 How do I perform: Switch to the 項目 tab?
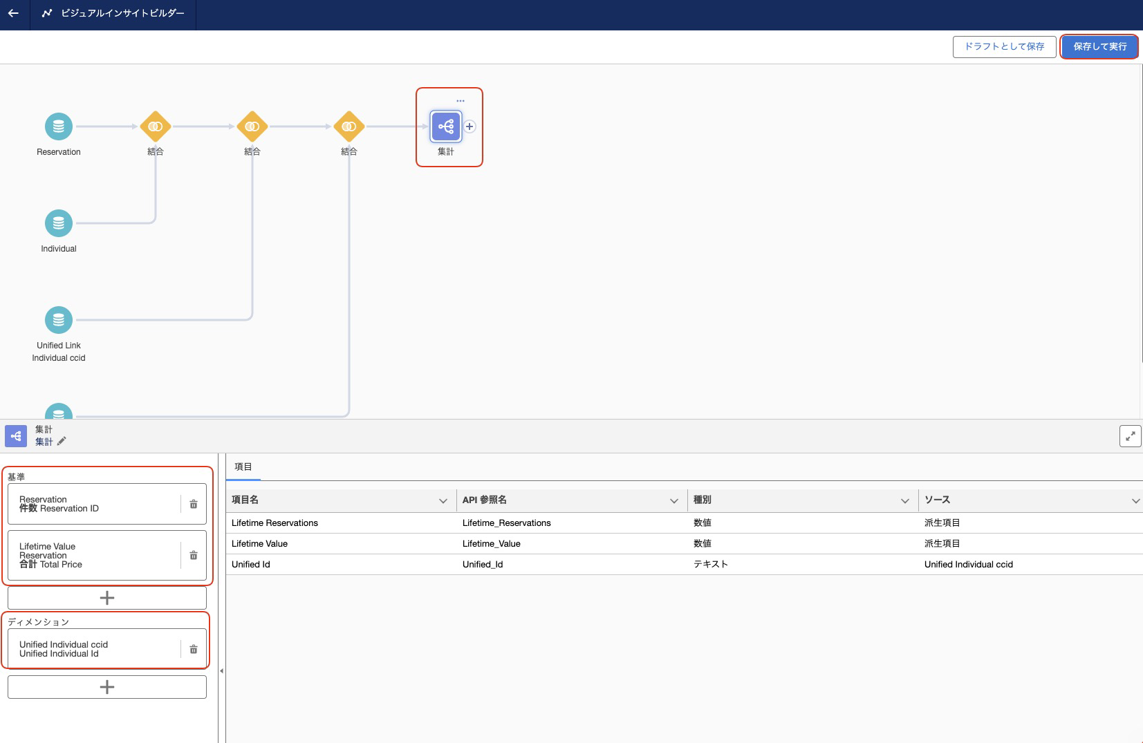click(x=243, y=467)
